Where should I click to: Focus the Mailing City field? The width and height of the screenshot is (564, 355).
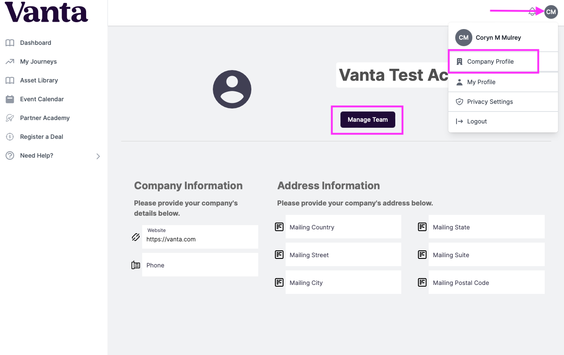click(x=343, y=282)
